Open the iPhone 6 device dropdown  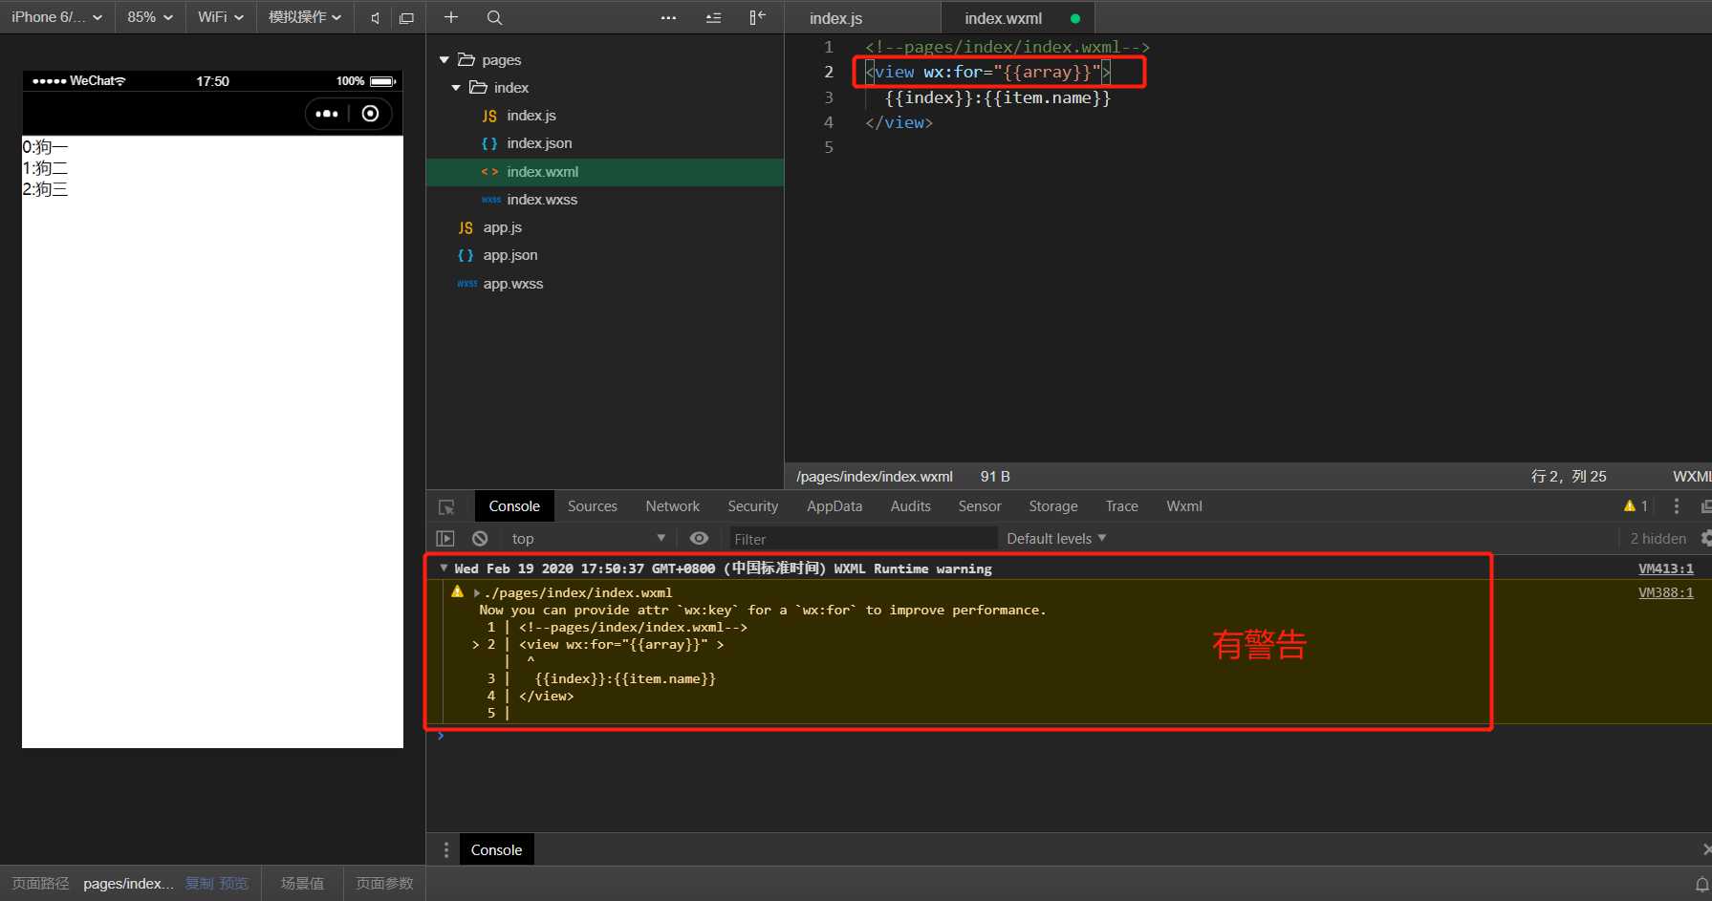click(56, 17)
